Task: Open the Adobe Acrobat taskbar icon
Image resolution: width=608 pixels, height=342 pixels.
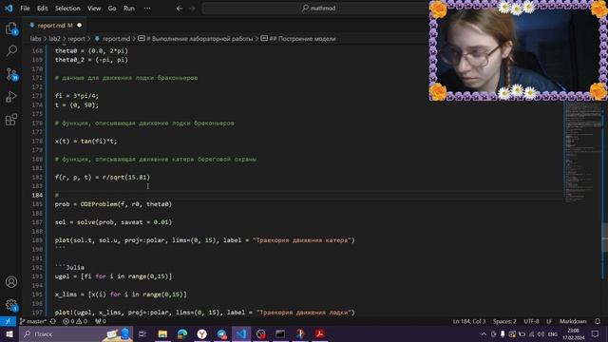Action: pyautogui.click(x=320, y=333)
